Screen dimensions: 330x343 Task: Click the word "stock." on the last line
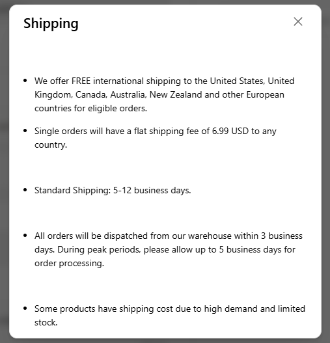tap(46, 322)
